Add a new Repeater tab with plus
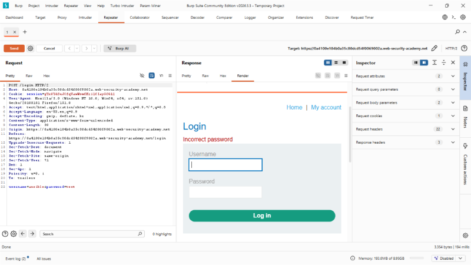The width and height of the screenshot is (471, 265). (25, 32)
